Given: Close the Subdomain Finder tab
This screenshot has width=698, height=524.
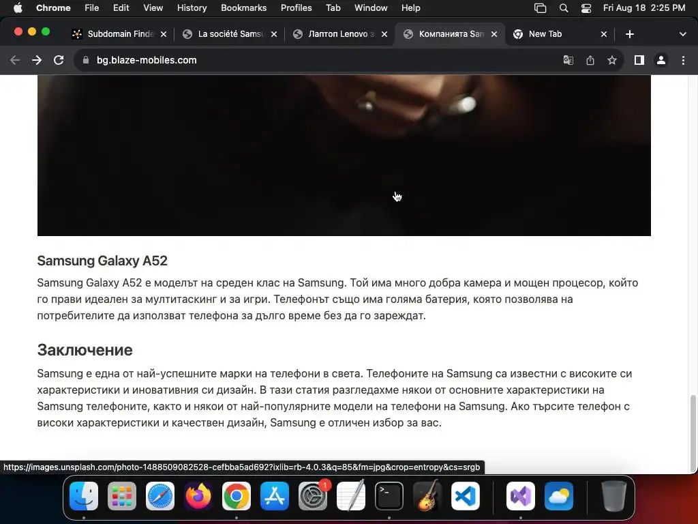Looking at the screenshot, I should point(164,34).
